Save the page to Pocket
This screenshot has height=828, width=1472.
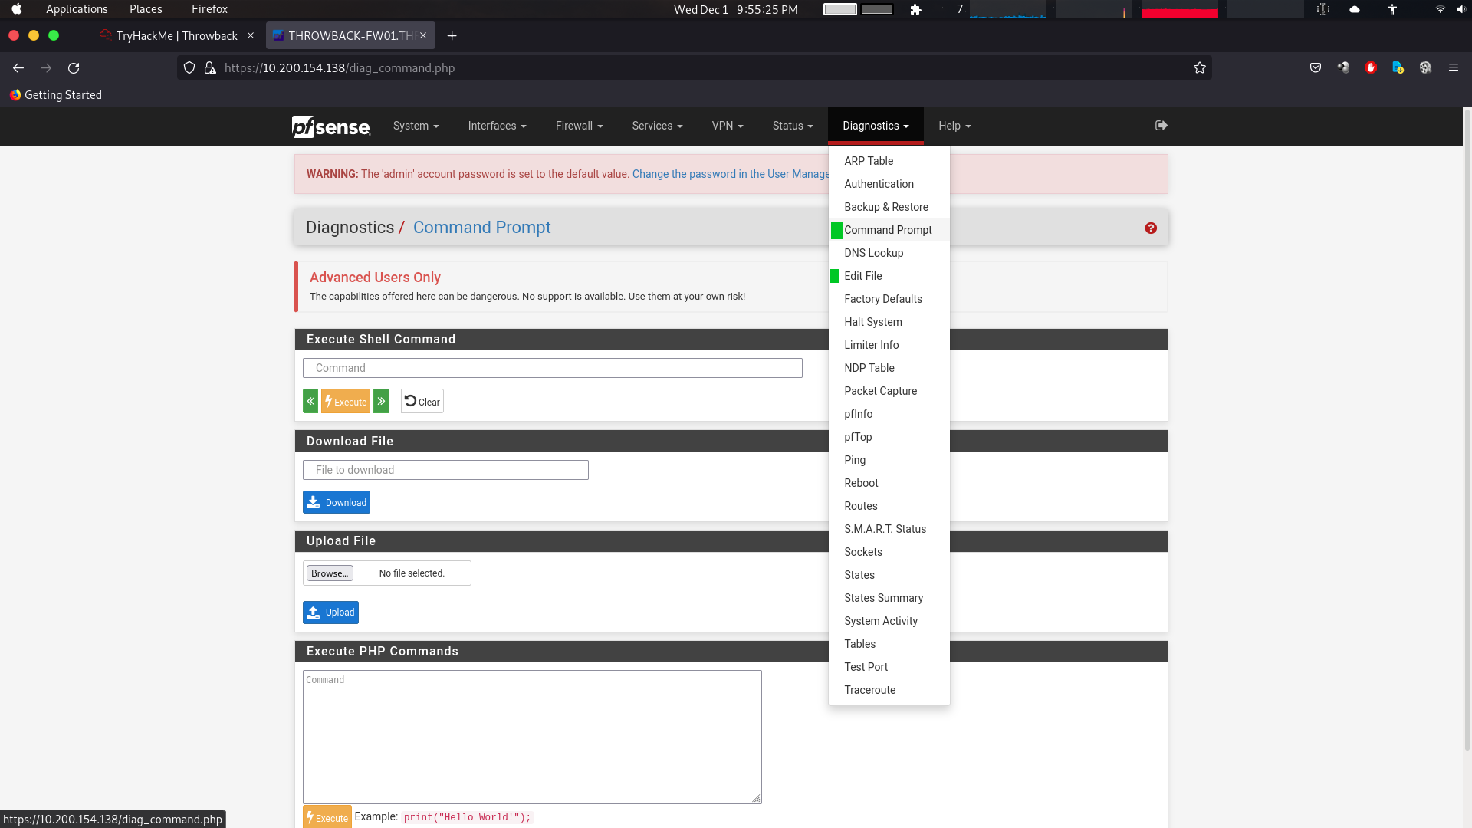[x=1316, y=68]
